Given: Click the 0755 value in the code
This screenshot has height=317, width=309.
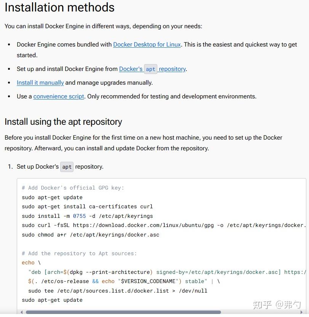Looking at the screenshot, I should click(79, 216).
